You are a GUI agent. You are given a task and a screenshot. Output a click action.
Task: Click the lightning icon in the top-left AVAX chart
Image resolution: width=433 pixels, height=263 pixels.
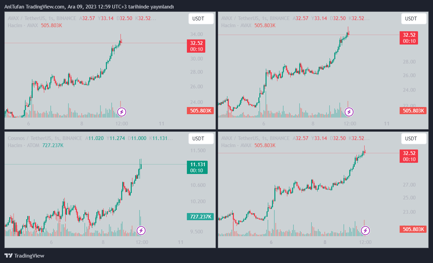tap(122, 111)
